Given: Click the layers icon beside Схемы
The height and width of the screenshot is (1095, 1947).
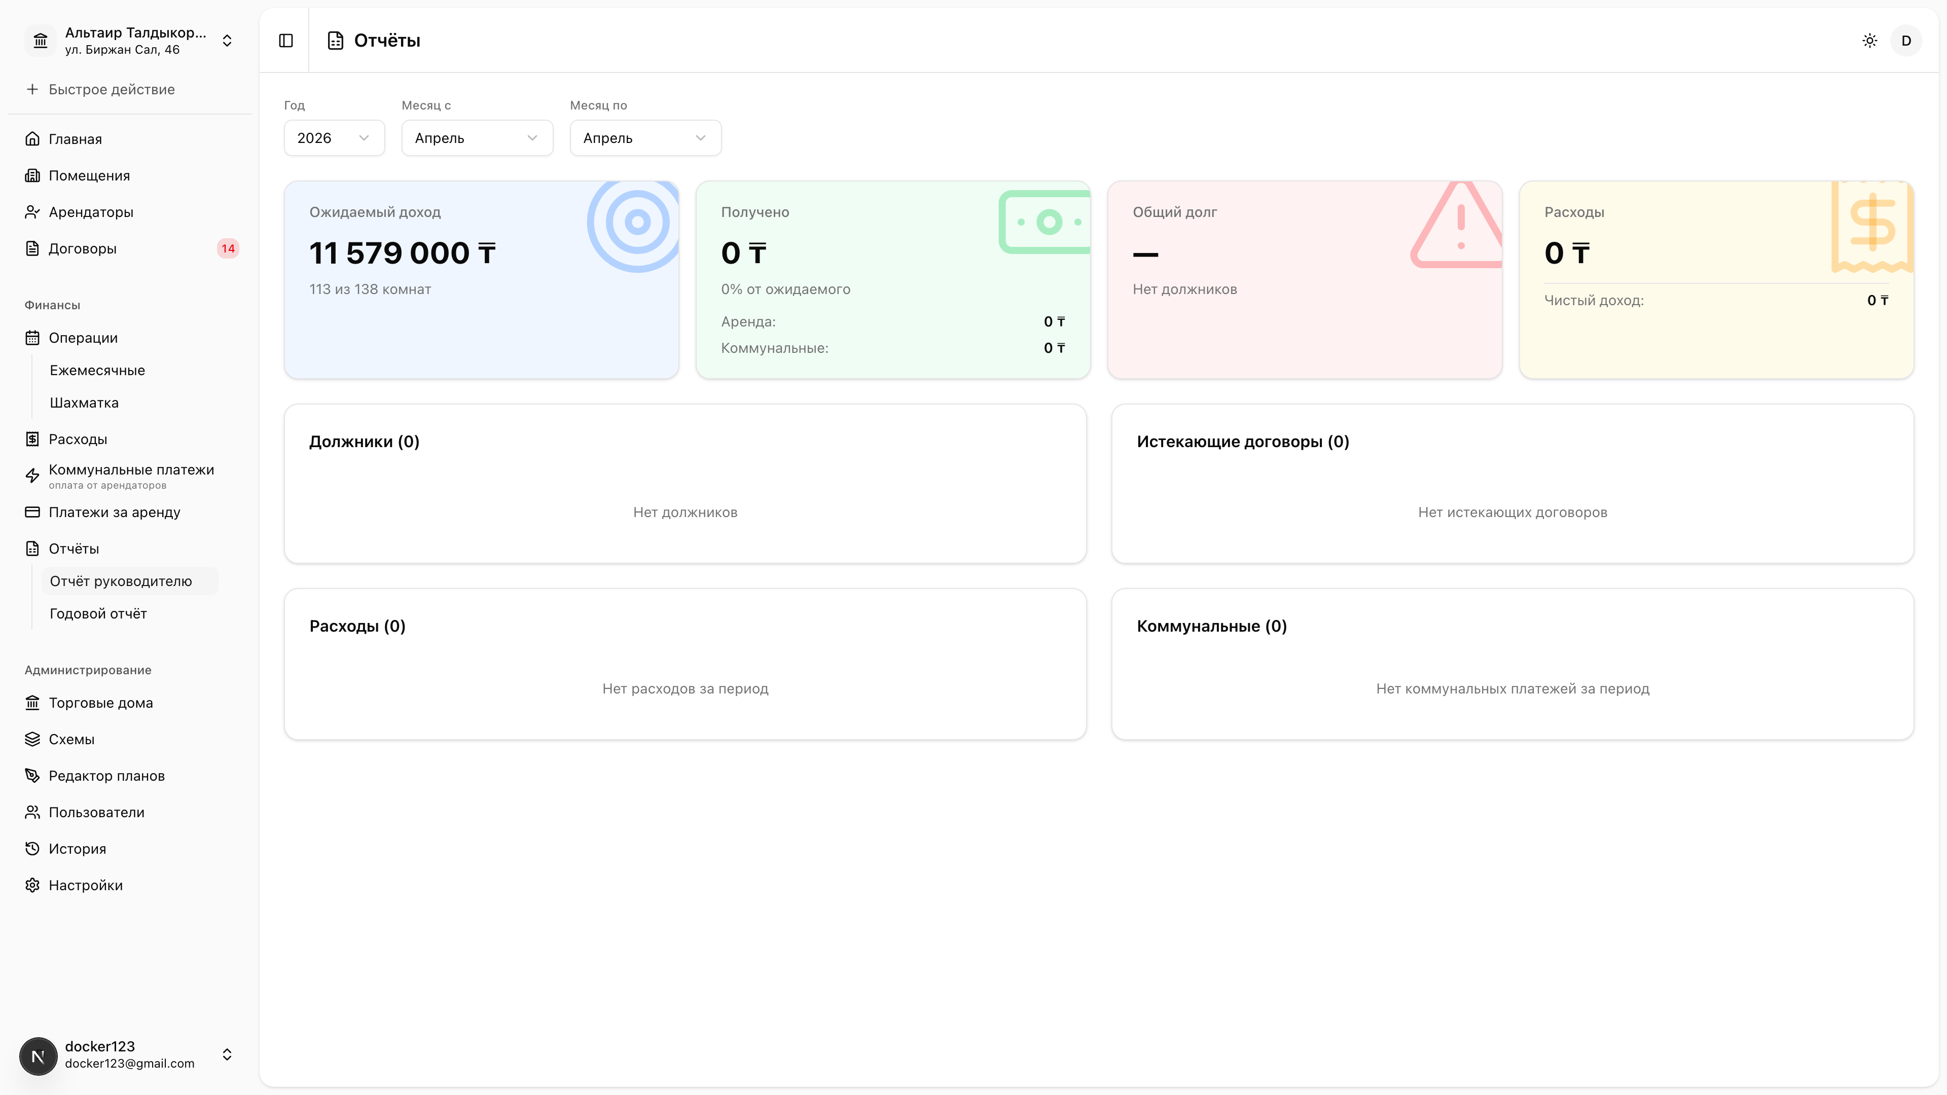Looking at the screenshot, I should pos(32,739).
